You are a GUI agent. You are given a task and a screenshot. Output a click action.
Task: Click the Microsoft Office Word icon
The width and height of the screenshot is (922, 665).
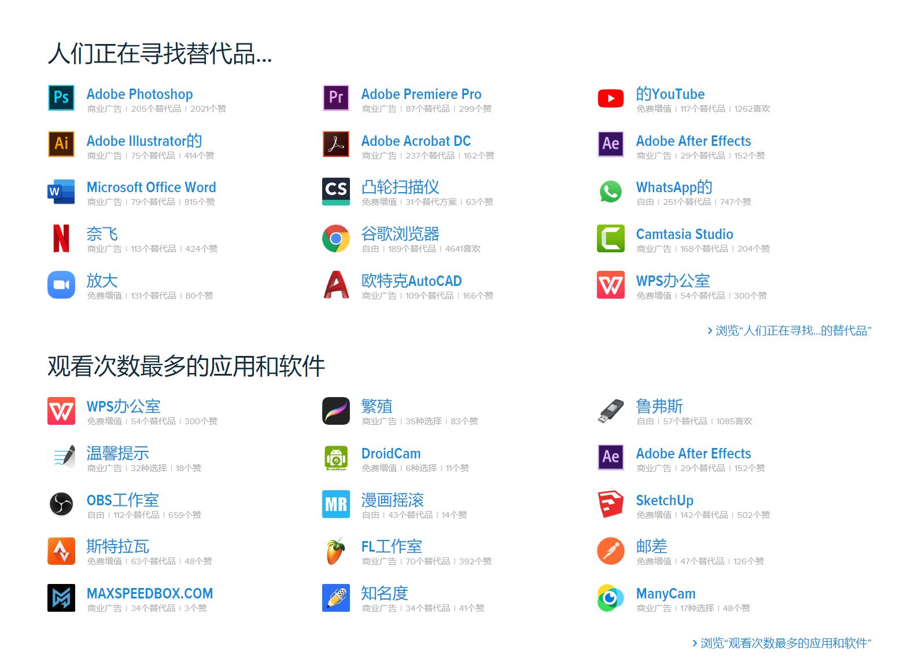pyautogui.click(x=61, y=191)
